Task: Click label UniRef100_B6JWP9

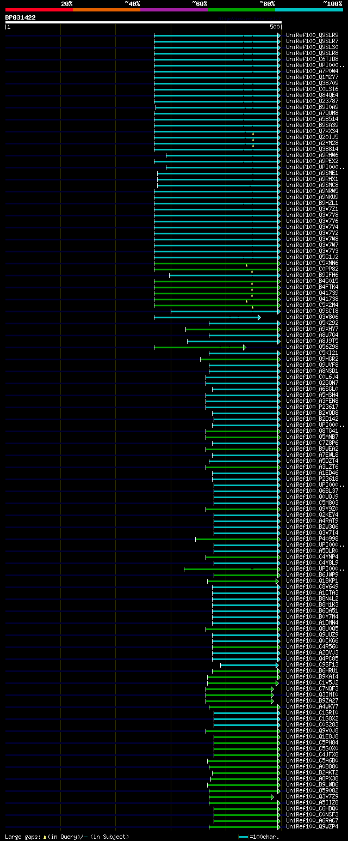Action: (312, 574)
